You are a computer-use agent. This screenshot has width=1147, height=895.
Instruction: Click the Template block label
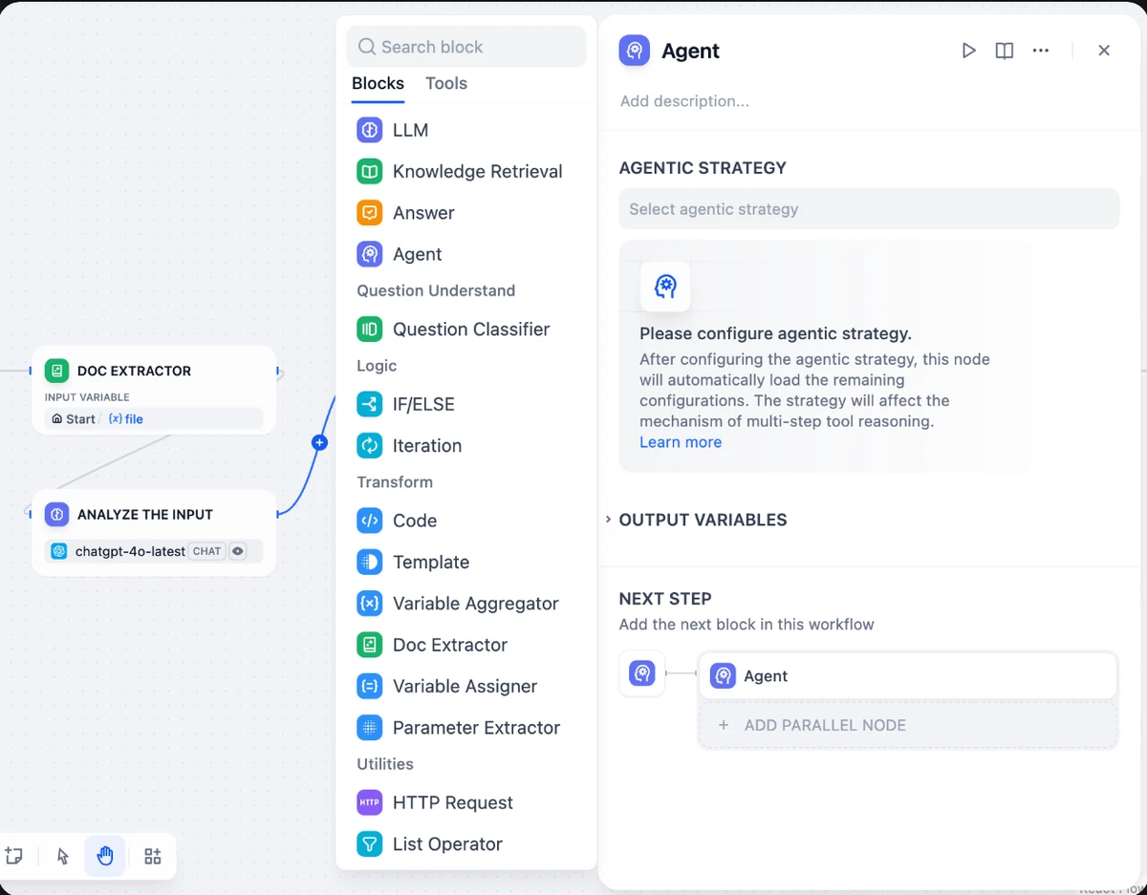[x=431, y=562]
